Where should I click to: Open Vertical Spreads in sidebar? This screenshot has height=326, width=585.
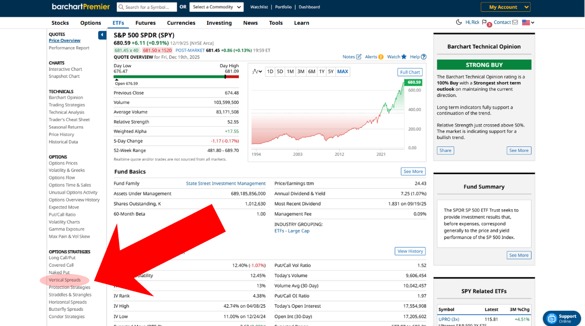pyautogui.click(x=64, y=280)
